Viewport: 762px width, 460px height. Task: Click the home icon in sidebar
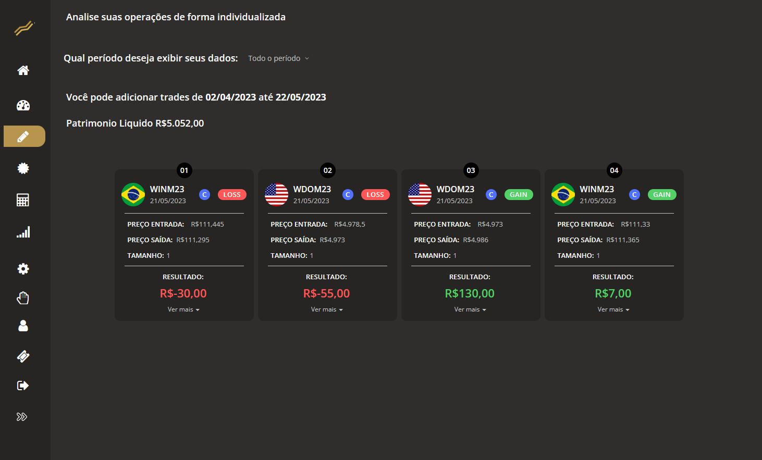tap(23, 70)
